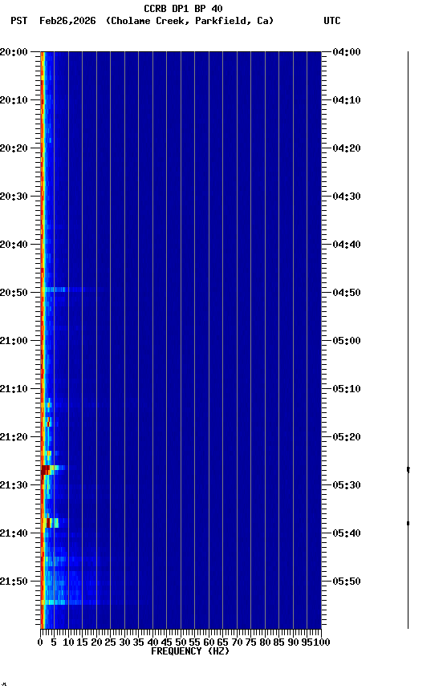Viewport: 443px width, 693px height.
Task: Click the 60 Hz frequency axis label
Action: [209, 643]
